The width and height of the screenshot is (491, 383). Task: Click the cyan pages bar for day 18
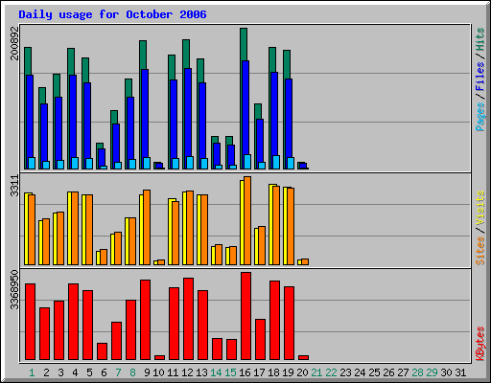pos(276,162)
